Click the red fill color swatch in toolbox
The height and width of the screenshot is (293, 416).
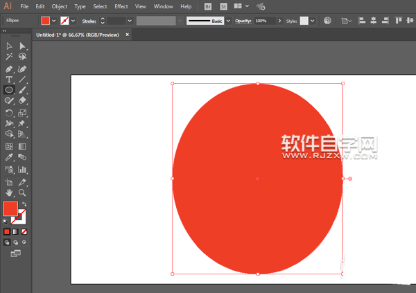pyautogui.click(x=10, y=209)
